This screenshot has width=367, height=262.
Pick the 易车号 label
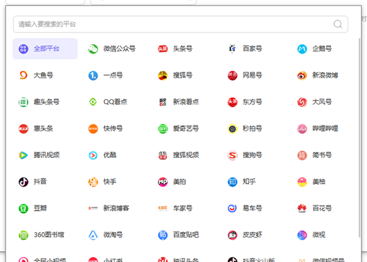tap(252, 208)
